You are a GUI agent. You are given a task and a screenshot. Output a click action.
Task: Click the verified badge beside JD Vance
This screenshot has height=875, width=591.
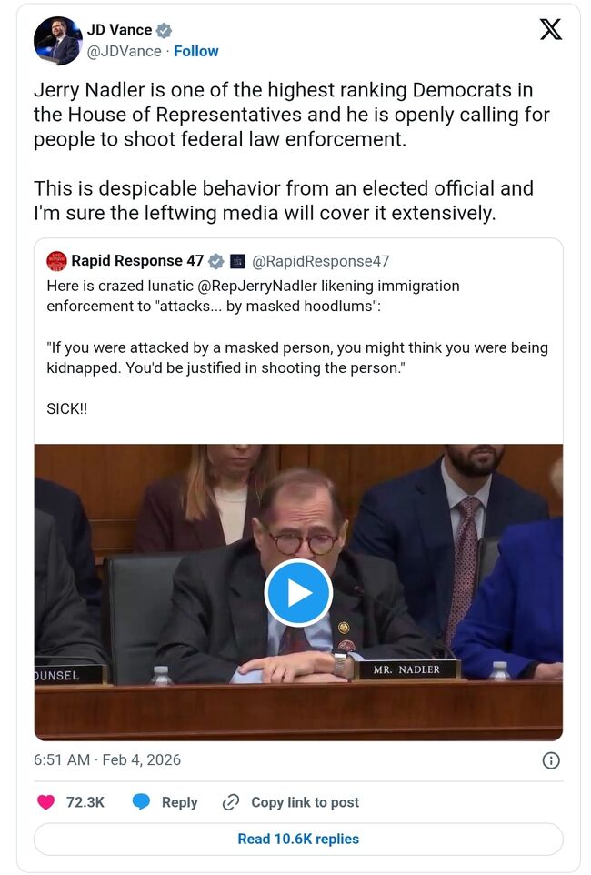[164, 31]
